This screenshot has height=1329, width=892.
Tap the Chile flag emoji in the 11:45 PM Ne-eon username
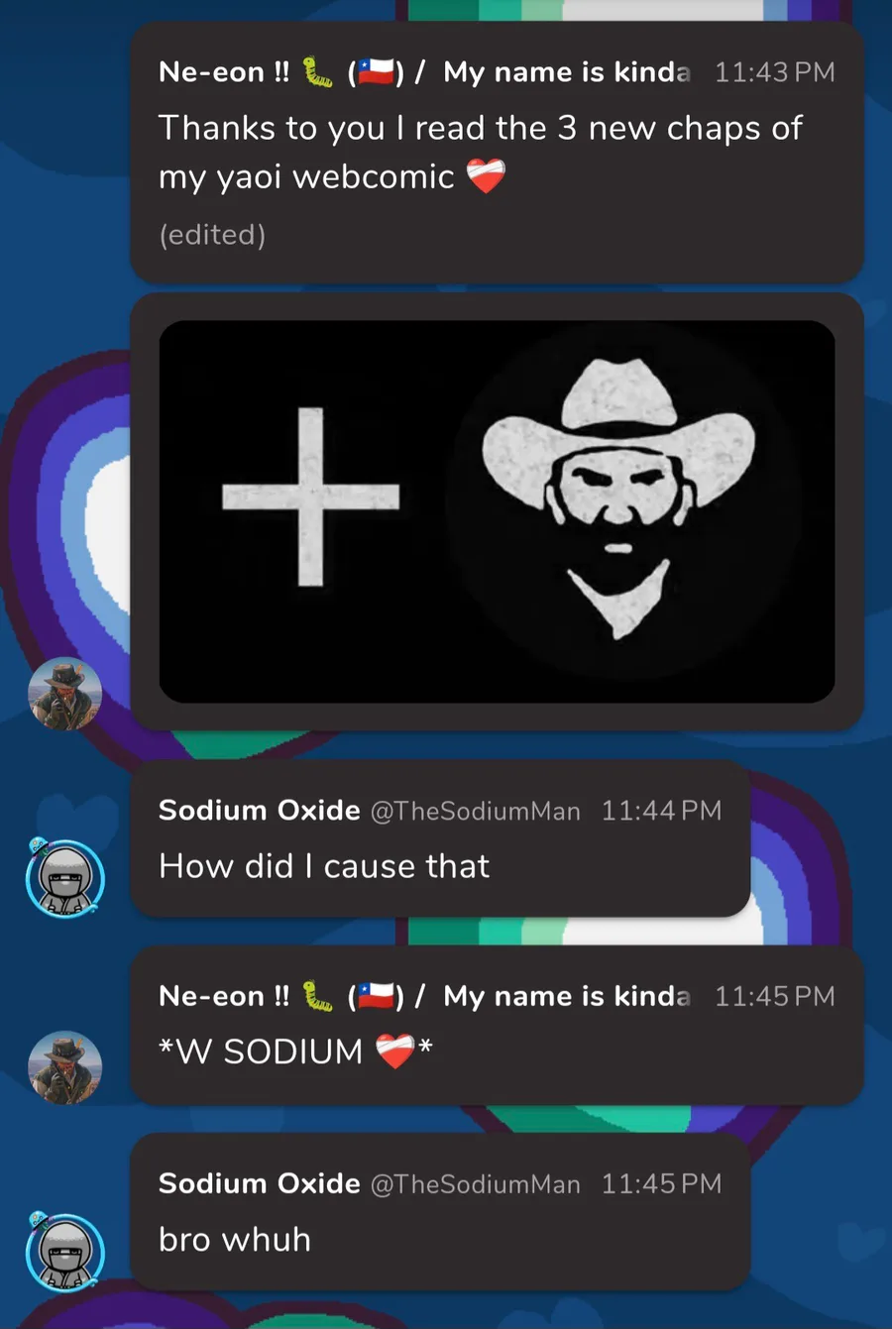(377, 996)
